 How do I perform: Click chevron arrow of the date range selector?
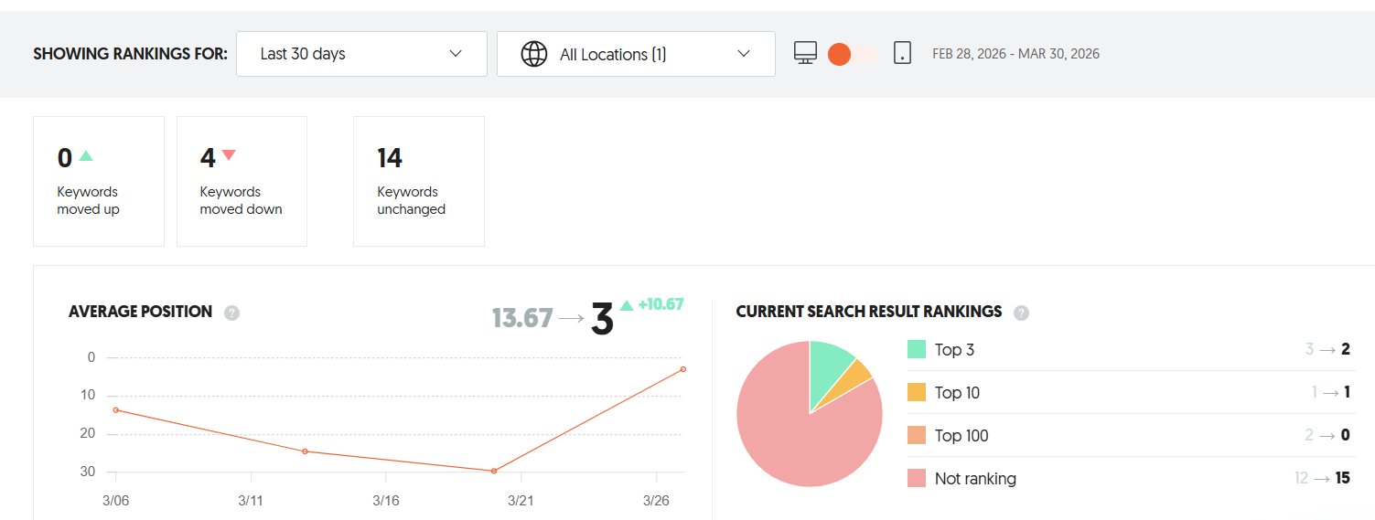(x=456, y=54)
